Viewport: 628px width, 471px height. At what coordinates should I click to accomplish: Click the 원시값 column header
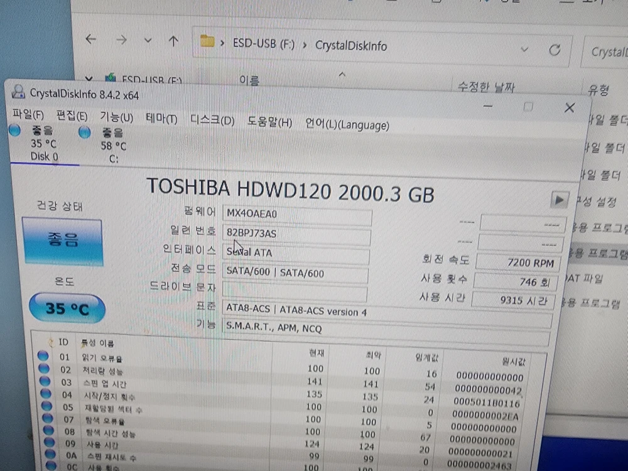click(514, 362)
